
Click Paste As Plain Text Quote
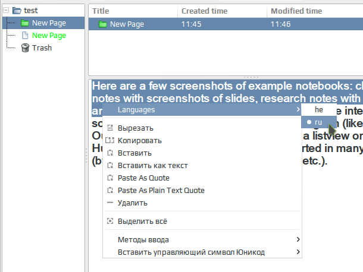click(x=161, y=191)
